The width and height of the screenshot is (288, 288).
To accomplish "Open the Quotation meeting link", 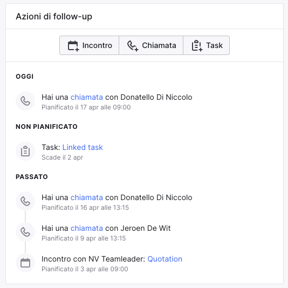I will pyautogui.click(x=164, y=259).
